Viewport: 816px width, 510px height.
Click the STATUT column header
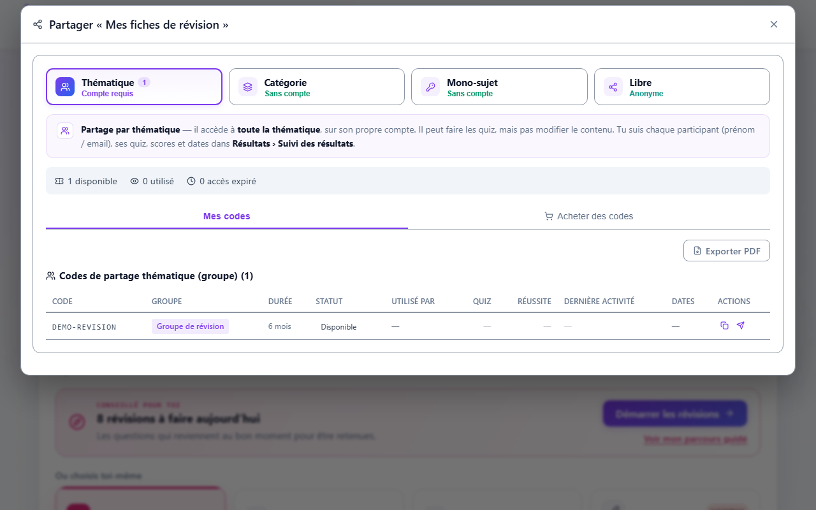coord(329,302)
